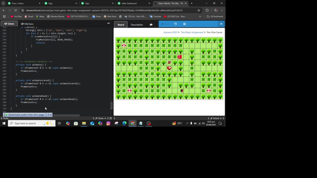The height and width of the screenshot is (178, 317).
Task: Open the Windows Start menu
Action: point(4,123)
